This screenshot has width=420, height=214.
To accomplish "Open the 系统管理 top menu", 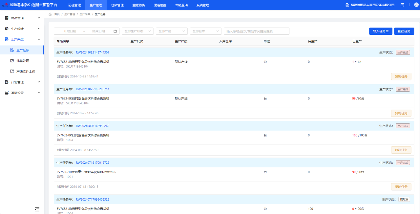I will 202,5.
